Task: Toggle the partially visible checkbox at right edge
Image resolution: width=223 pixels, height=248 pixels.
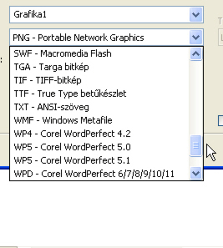Action: point(221,121)
